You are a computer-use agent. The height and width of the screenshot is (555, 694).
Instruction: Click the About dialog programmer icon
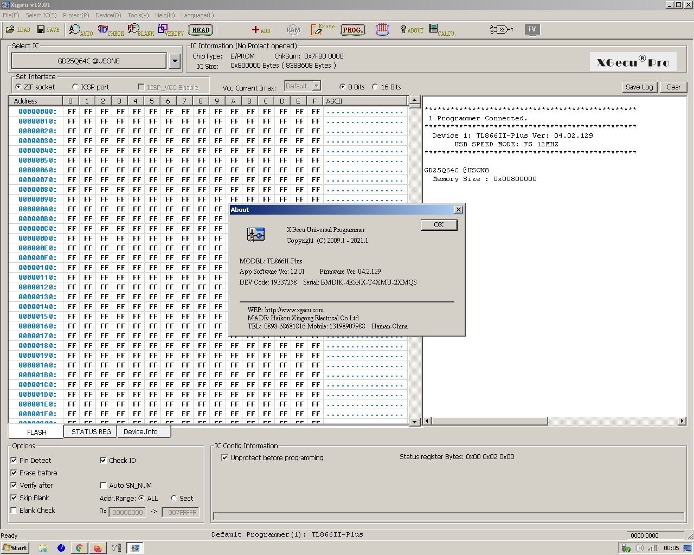256,234
